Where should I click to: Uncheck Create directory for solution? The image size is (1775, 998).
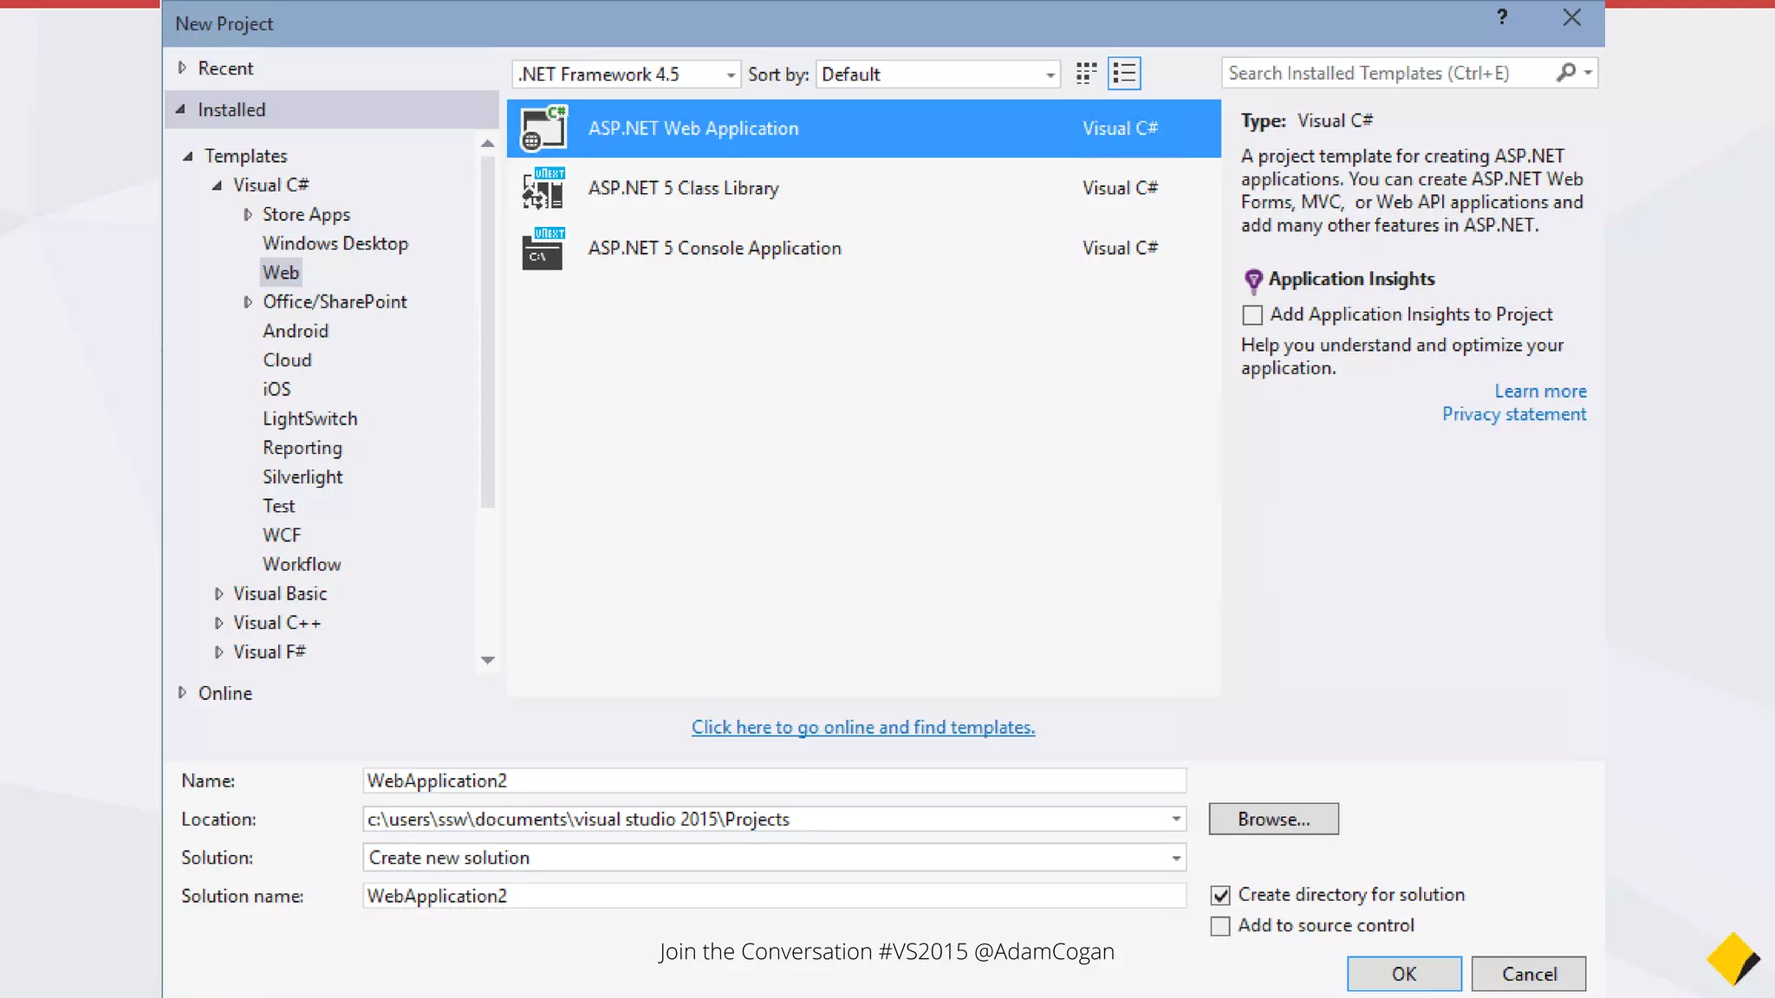1220,895
